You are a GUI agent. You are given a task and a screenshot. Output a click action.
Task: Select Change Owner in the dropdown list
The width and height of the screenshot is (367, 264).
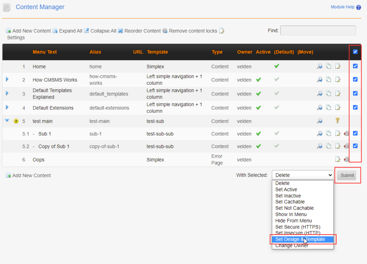click(x=291, y=246)
